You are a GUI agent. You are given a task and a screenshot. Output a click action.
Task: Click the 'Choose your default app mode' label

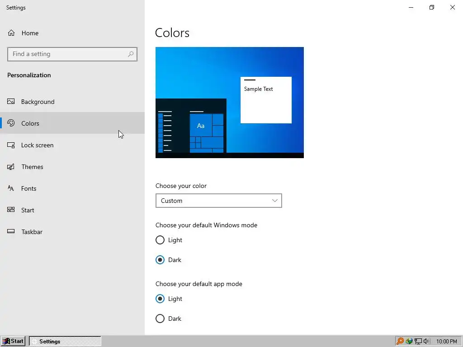point(199,284)
